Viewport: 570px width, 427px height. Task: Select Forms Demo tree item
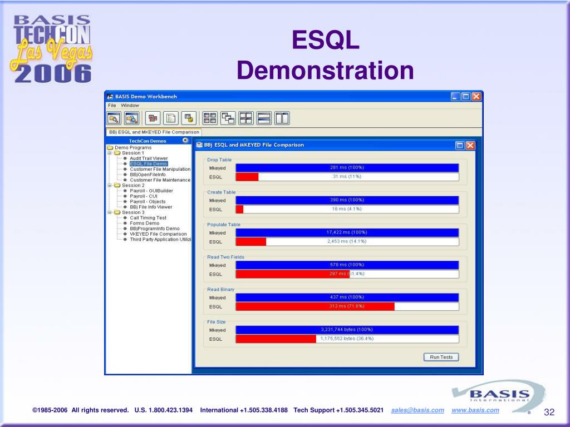coord(144,224)
